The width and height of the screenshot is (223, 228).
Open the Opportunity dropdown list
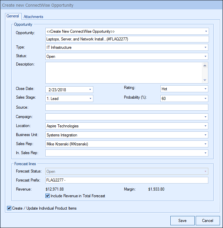point(206,31)
